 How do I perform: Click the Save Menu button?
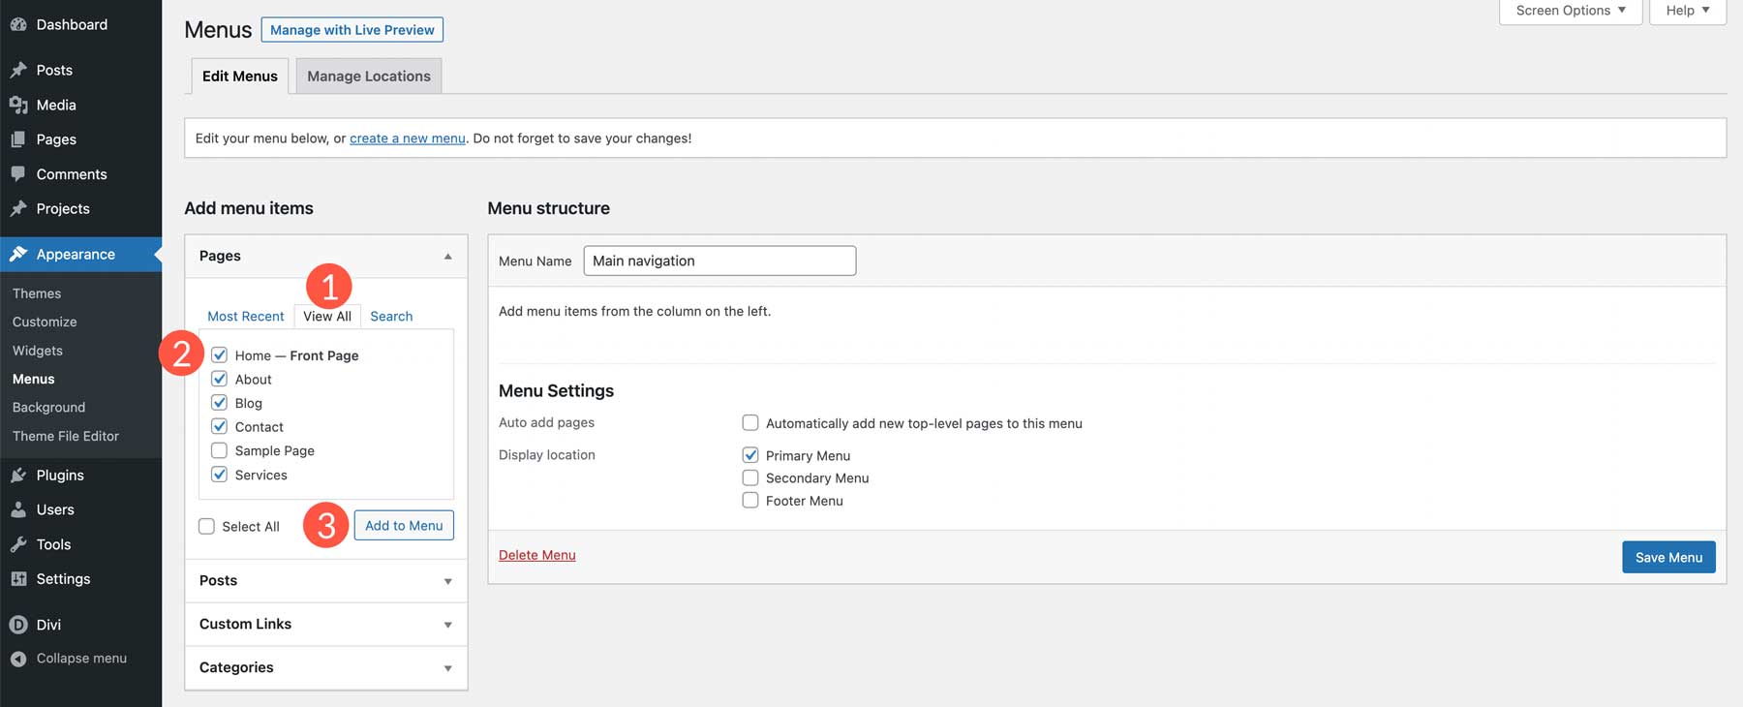click(1668, 557)
